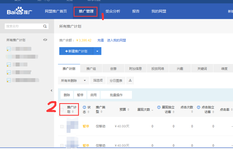Click the 充值 link
Screen dimensions: 233x149
point(100,40)
